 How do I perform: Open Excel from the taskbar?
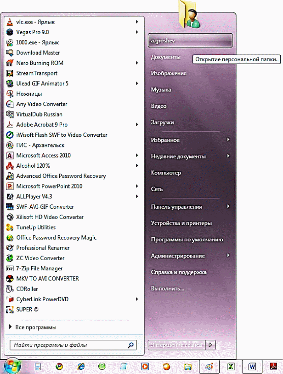tap(231, 366)
